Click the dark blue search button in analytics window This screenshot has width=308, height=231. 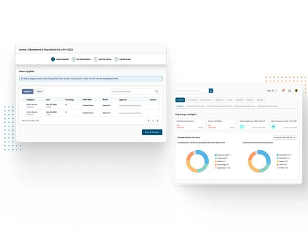(x=211, y=91)
